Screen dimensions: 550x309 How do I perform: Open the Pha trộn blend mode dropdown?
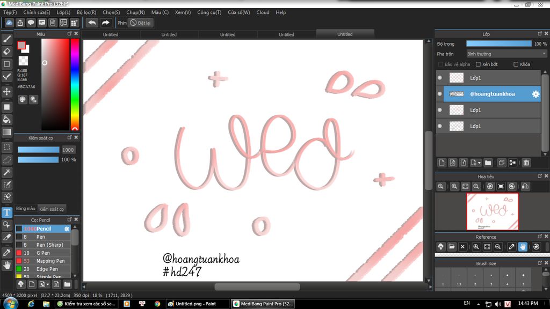[x=506, y=54]
